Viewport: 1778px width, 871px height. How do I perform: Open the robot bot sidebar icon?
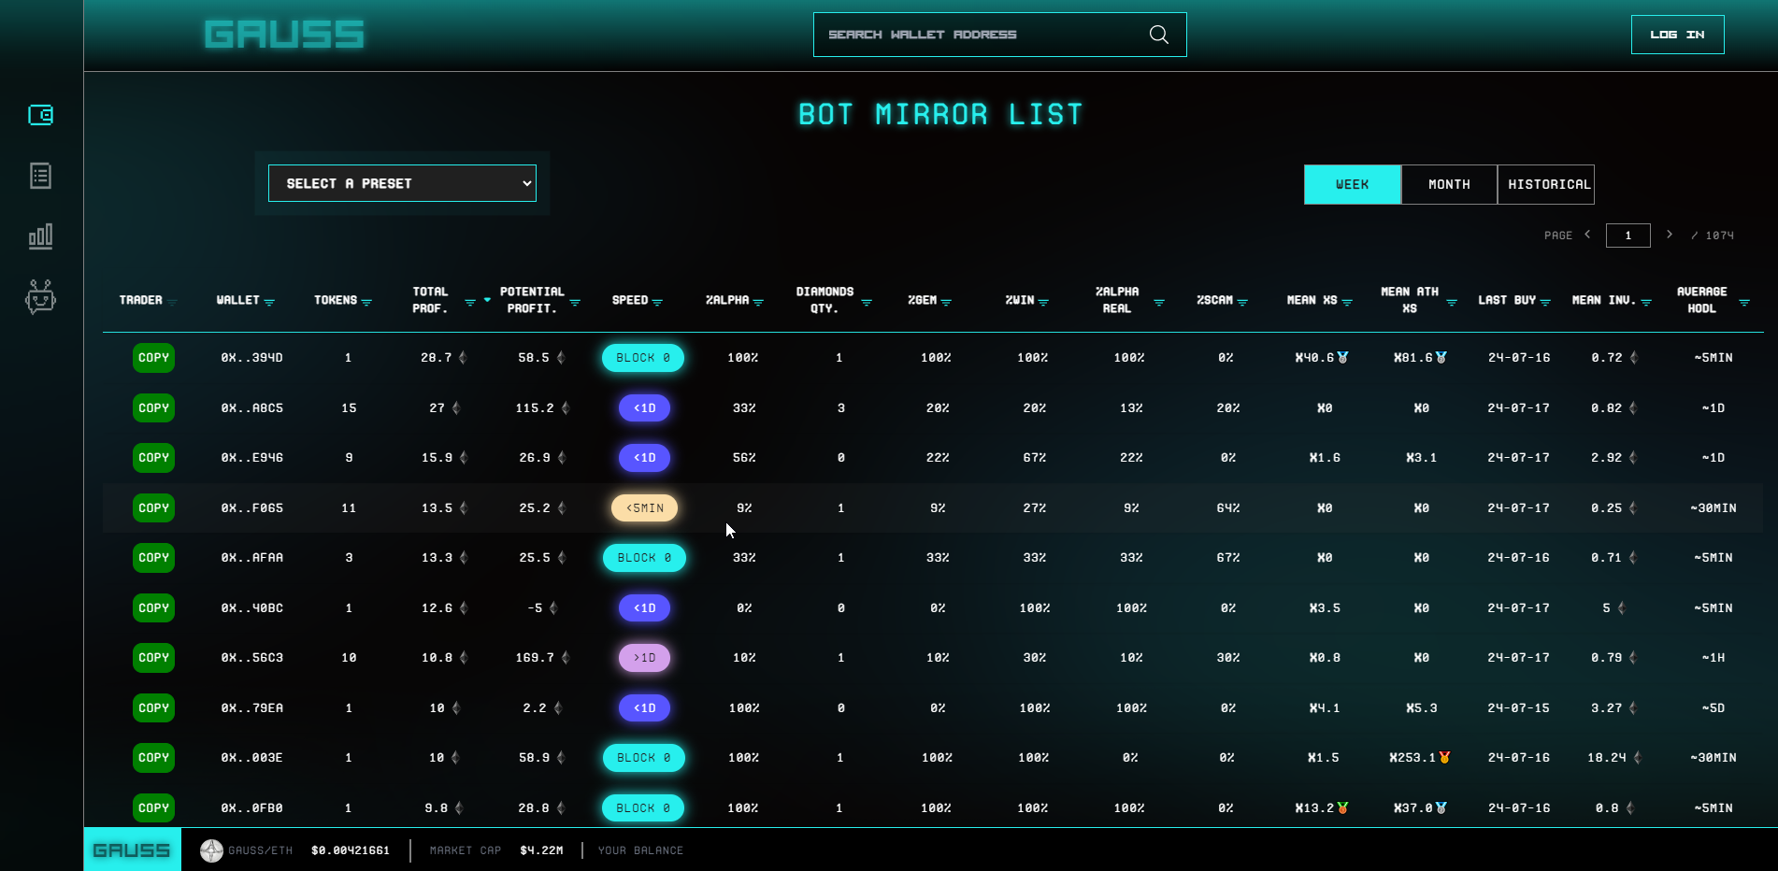click(x=40, y=297)
